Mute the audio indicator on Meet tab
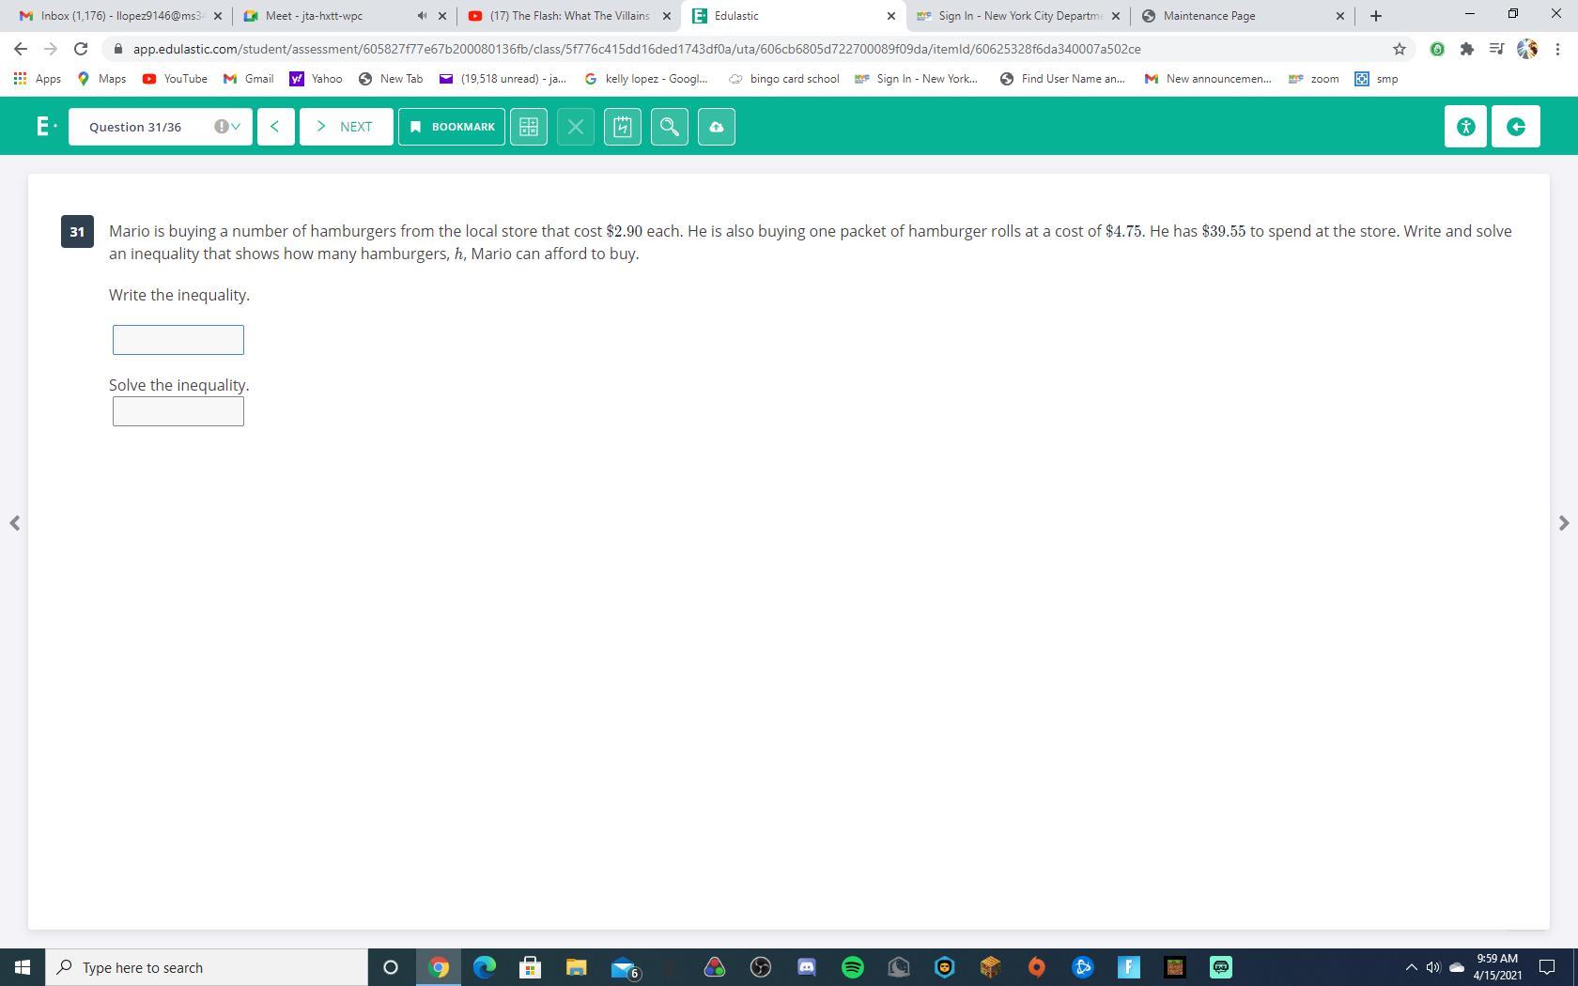Viewport: 1578px width, 986px height. point(422,16)
